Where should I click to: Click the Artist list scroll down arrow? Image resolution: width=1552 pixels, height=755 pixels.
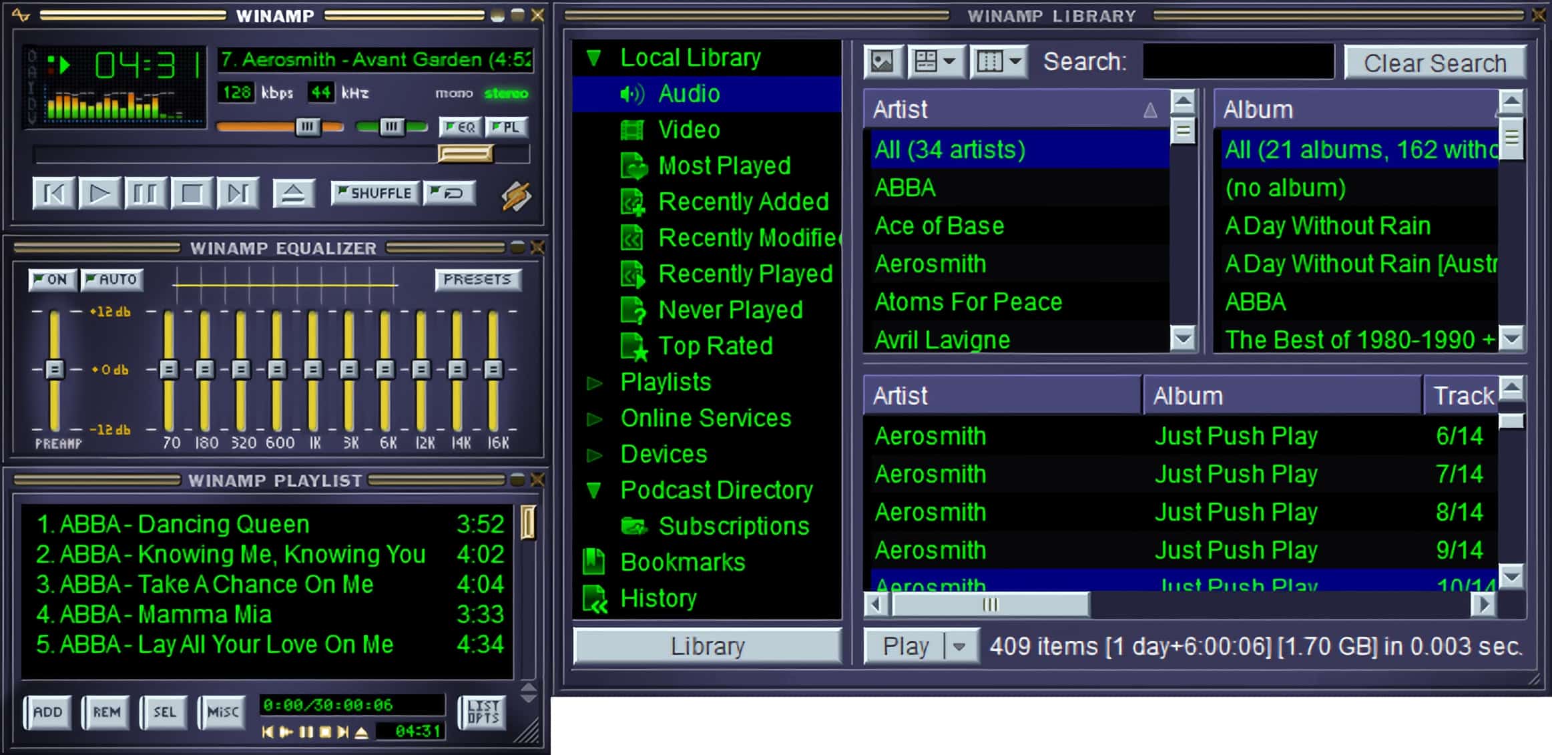click(x=1183, y=338)
